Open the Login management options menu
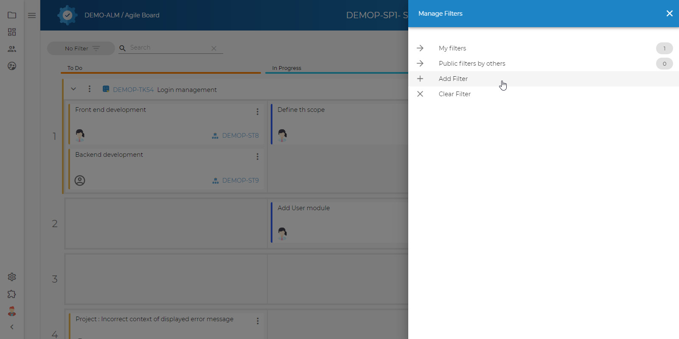Viewport: 679px width, 339px height. (90, 89)
